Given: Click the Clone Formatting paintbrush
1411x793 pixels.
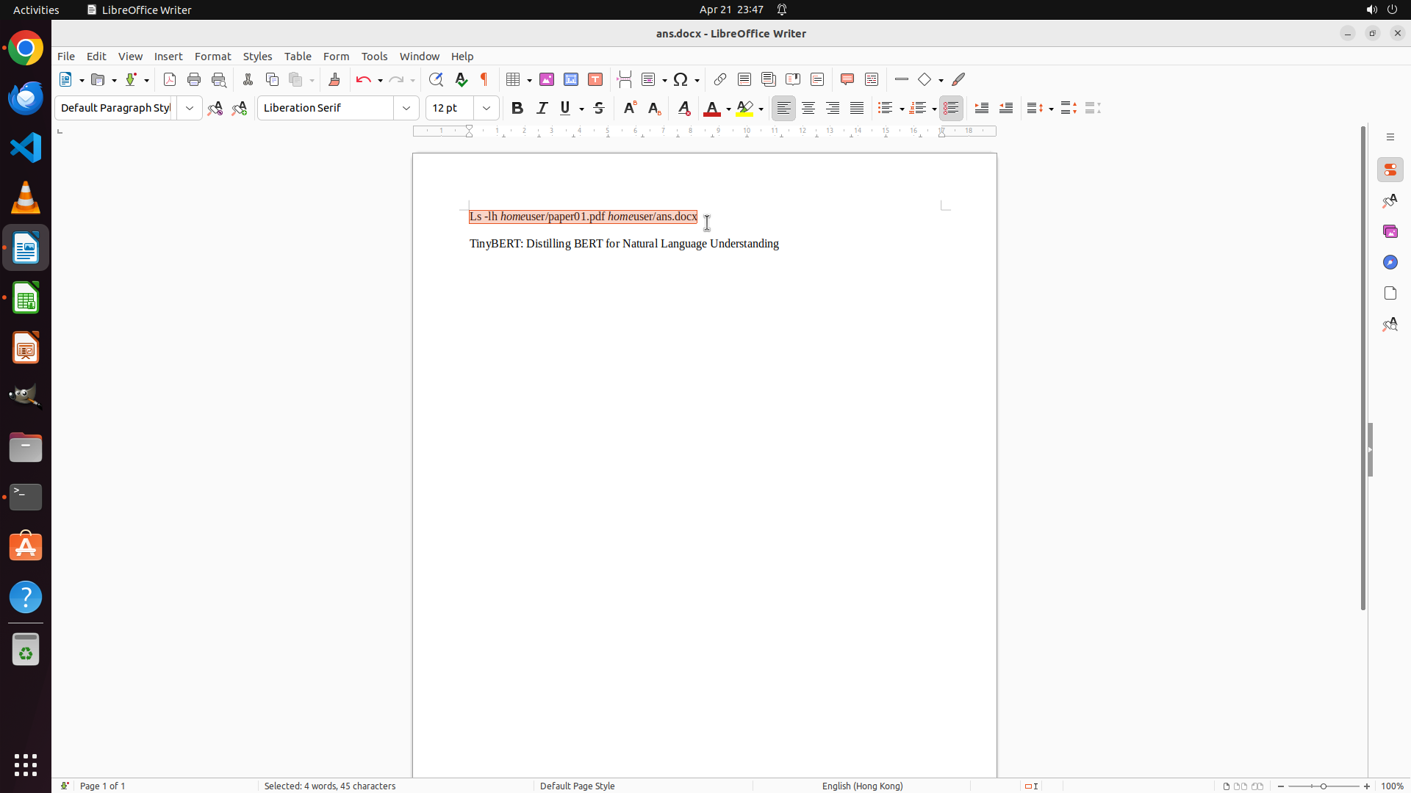Looking at the screenshot, I should (x=334, y=79).
